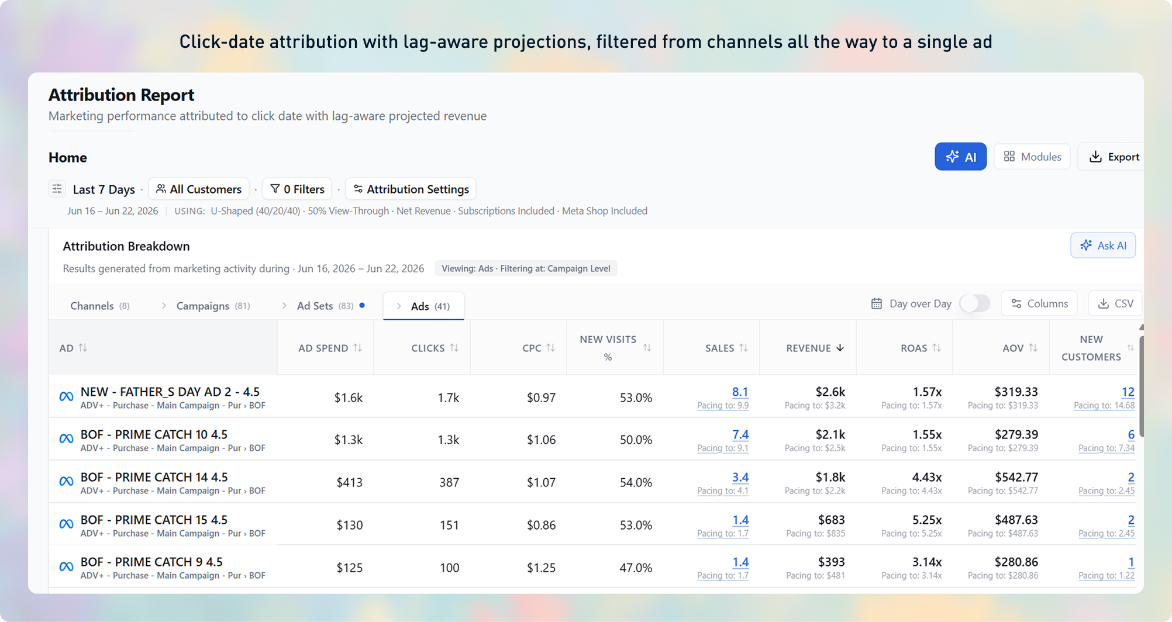Image resolution: width=1172 pixels, height=622 pixels.
Task: Click the Viewing: Ads filtering badge
Action: [x=526, y=268]
